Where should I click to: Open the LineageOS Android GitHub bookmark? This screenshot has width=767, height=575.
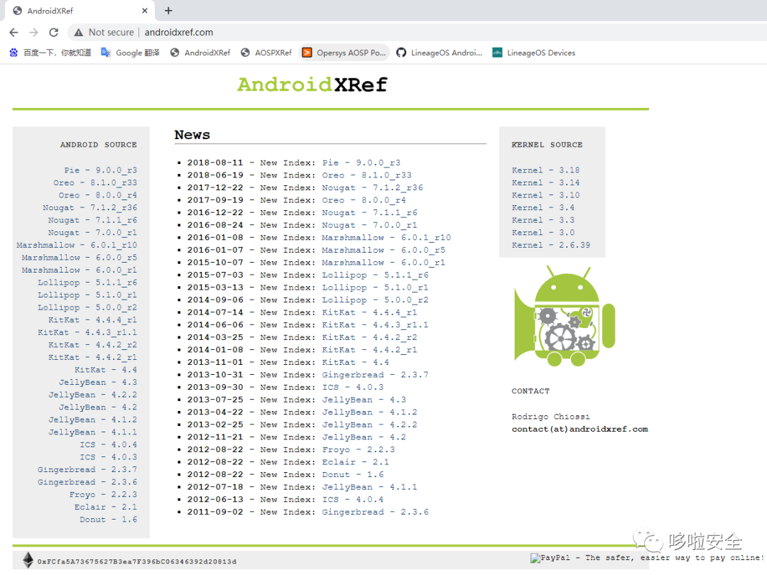[440, 53]
